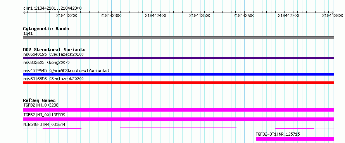Click the magenta TGFB2-OT1 gene bar

(x=295, y=139)
